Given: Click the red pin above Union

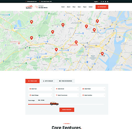Looking at the screenshot, I should tap(56, 50).
